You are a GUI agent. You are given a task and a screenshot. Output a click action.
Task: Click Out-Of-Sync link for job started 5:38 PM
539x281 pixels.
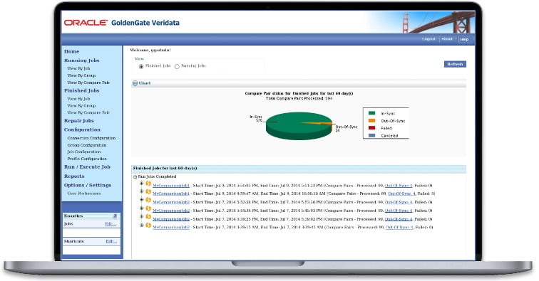tap(399, 219)
